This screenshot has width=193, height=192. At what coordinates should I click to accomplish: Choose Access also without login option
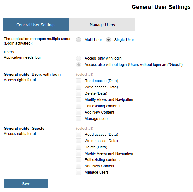(x=79, y=65)
